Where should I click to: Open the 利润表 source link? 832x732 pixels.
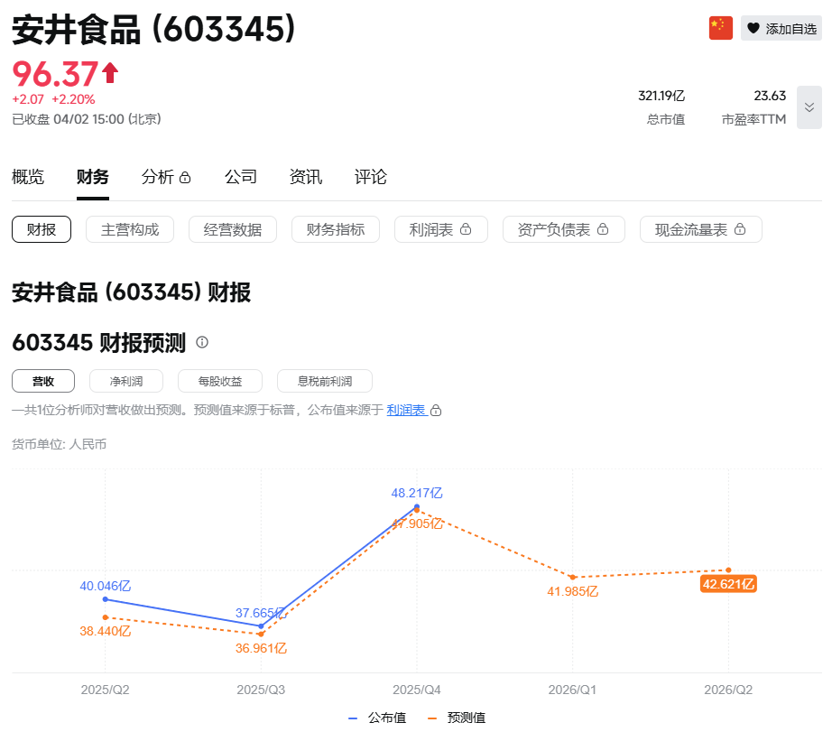click(x=406, y=410)
